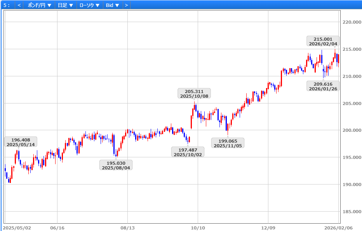
Task: Open the Bid price type dropdown
Action: [113, 5]
